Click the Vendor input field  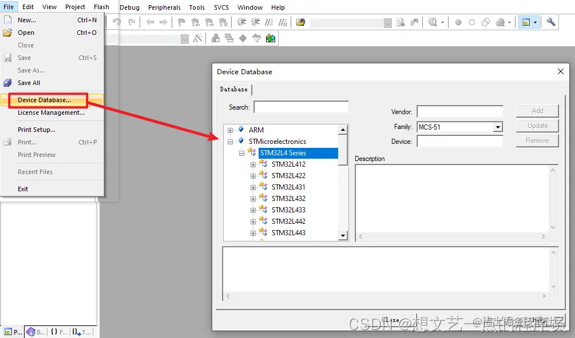coord(460,112)
